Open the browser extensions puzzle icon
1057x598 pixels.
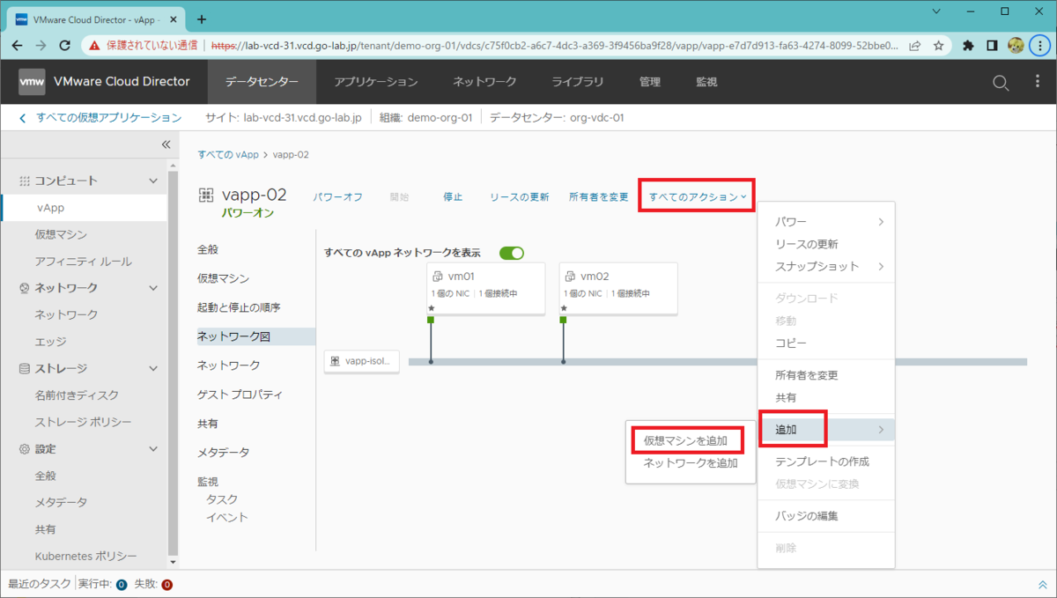point(969,45)
